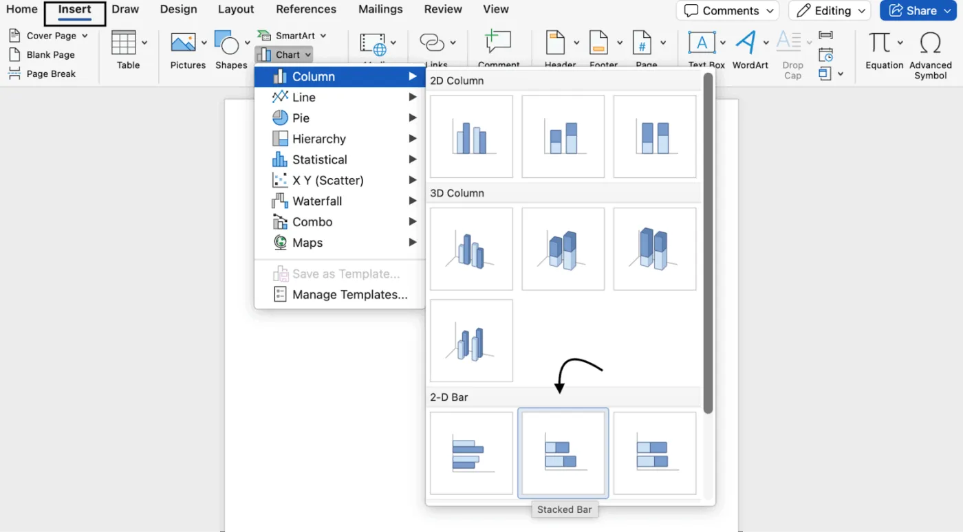The width and height of the screenshot is (963, 532).
Task: Insert a Blank Page
Action: pyautogui.click(x=43, y=55)
